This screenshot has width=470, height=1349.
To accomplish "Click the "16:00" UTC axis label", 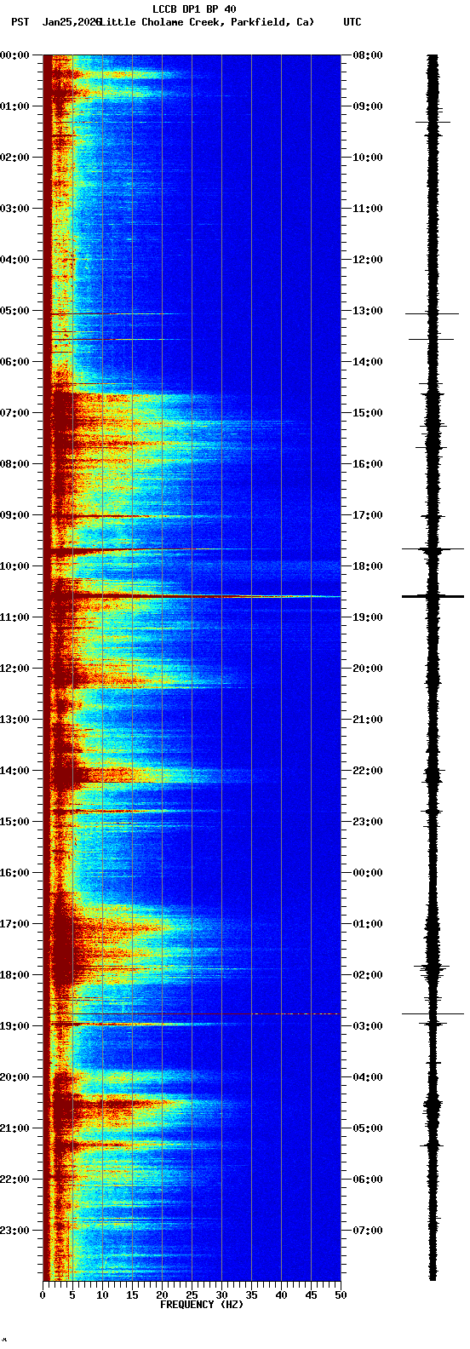I will [x=368, y=464].
